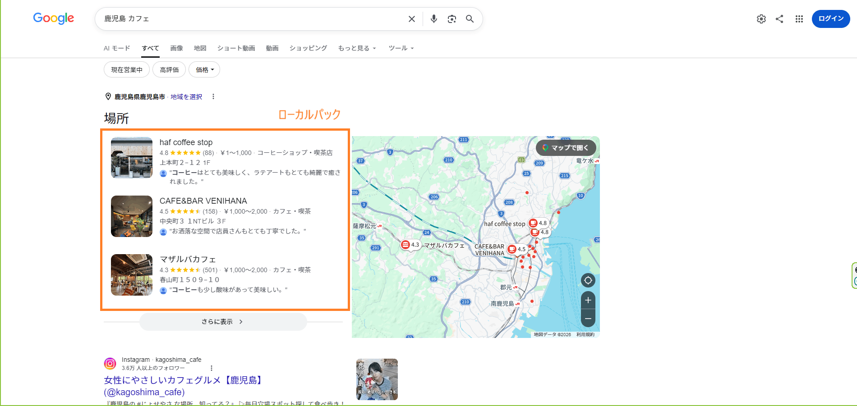Click the 春山町１５０９−１０ address text

189,280
